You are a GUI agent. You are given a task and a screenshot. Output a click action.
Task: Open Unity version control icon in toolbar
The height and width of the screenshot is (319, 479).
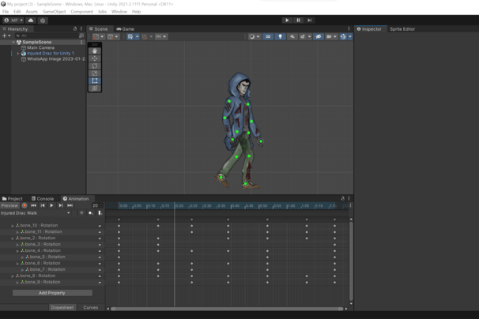pyautogui.click(x=43, y=21)
